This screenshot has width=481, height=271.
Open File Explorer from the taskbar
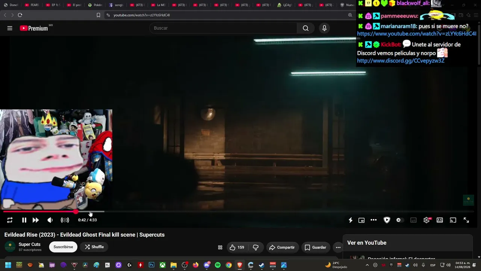tap(173, 265)
